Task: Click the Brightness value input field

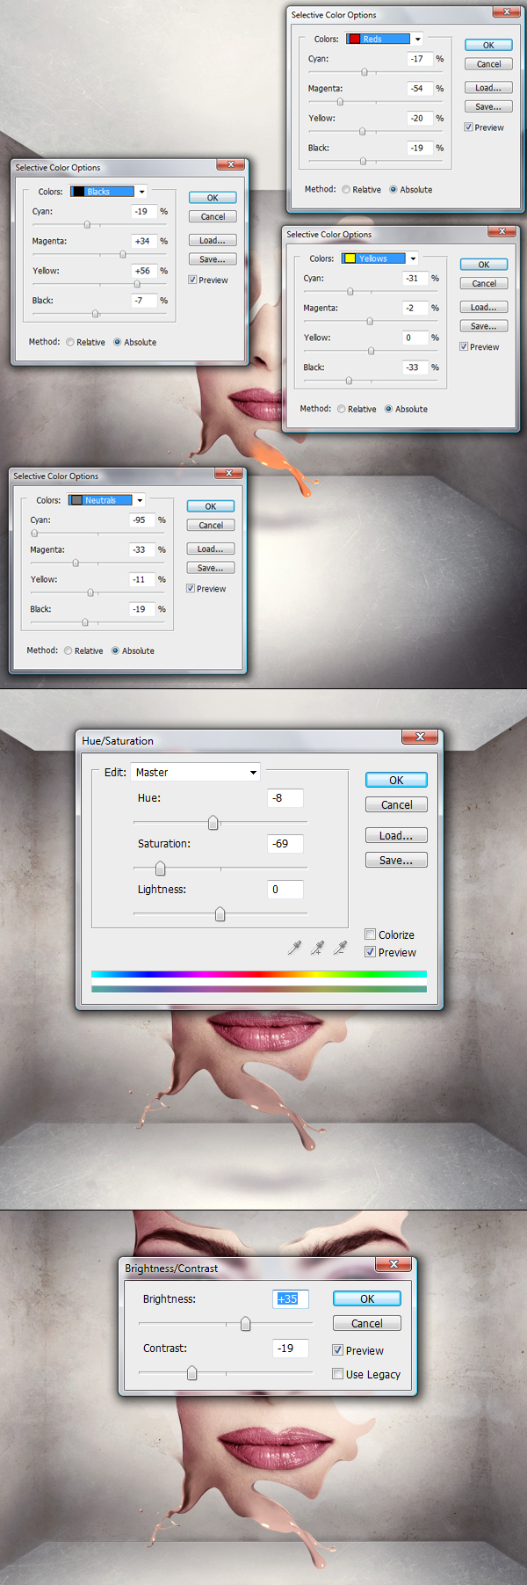Action: (x=289, y=1298)
